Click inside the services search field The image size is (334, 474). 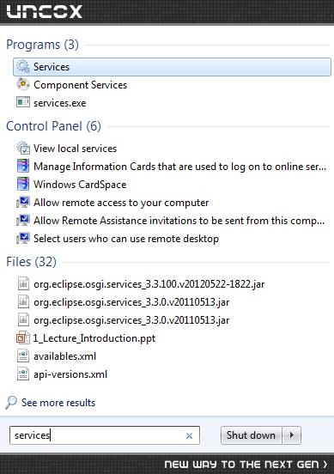(105, 435)
